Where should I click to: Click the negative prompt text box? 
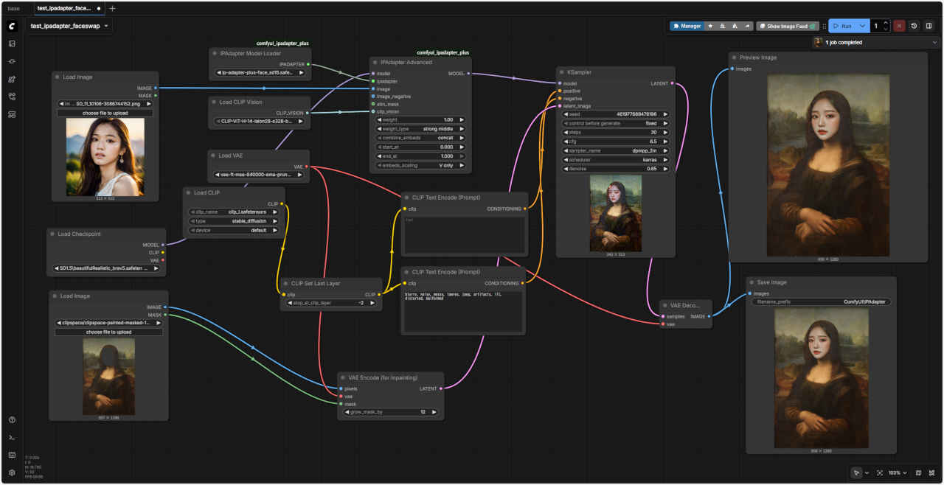click(x=463, y=310)
